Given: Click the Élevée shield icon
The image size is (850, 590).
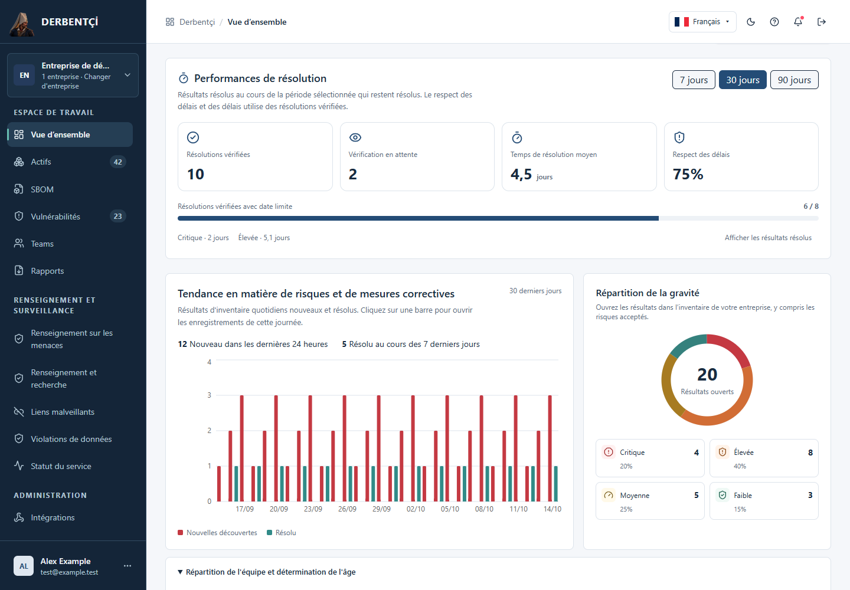Looking at the screenshot, I should 722,452.
